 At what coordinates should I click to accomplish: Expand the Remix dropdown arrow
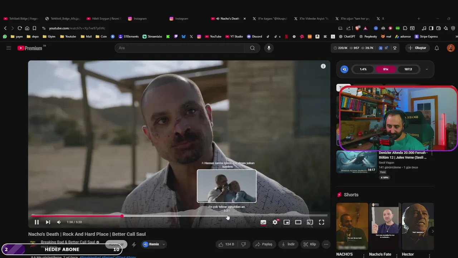(164, 244)
